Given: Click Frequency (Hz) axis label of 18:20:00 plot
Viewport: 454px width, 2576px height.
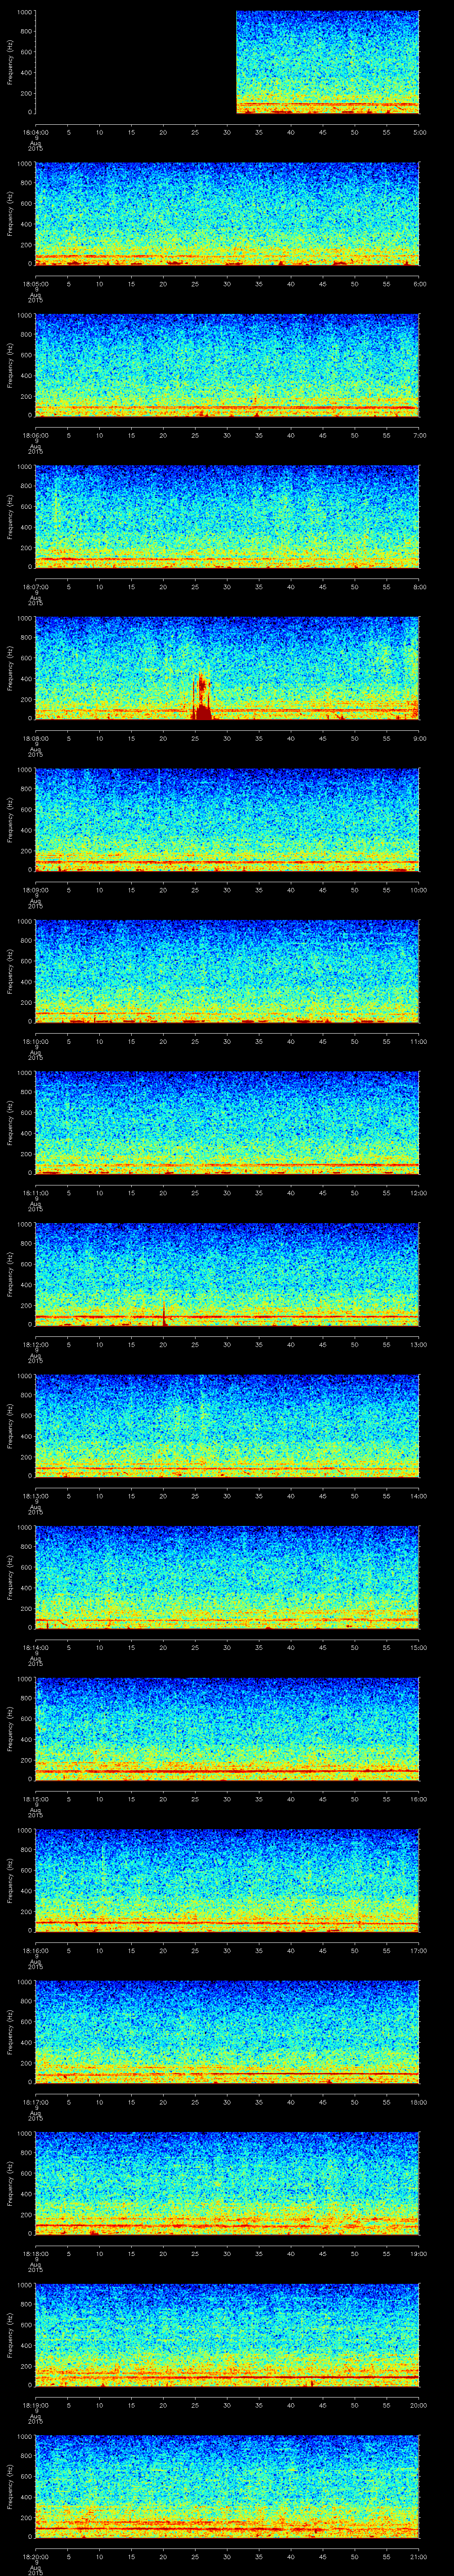Looking at the screenshot, I should [10, 2486].
